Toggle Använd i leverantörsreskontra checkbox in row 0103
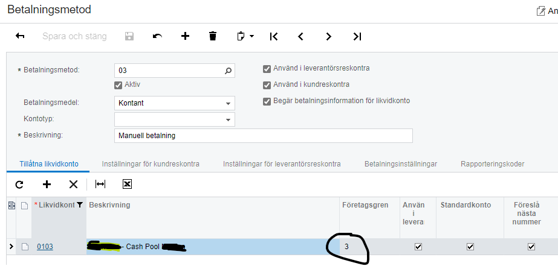 click(x=418, y=247)
